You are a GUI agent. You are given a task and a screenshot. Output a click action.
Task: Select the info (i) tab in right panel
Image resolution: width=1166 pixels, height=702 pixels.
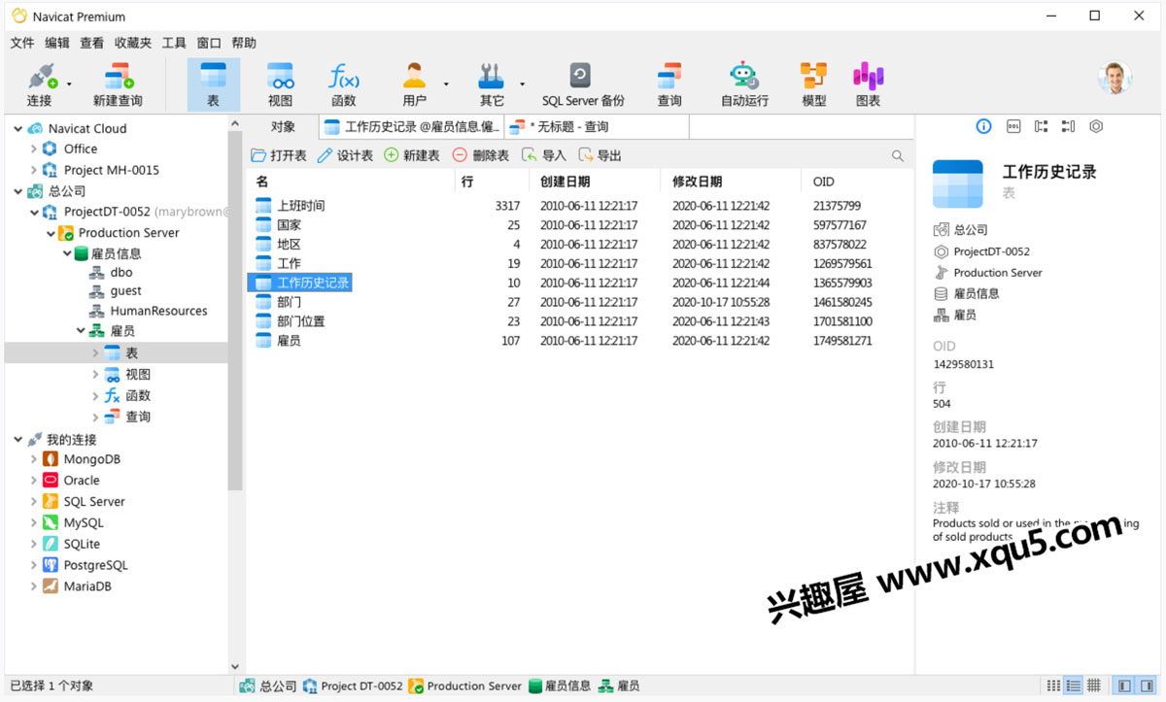coord(983,126)
